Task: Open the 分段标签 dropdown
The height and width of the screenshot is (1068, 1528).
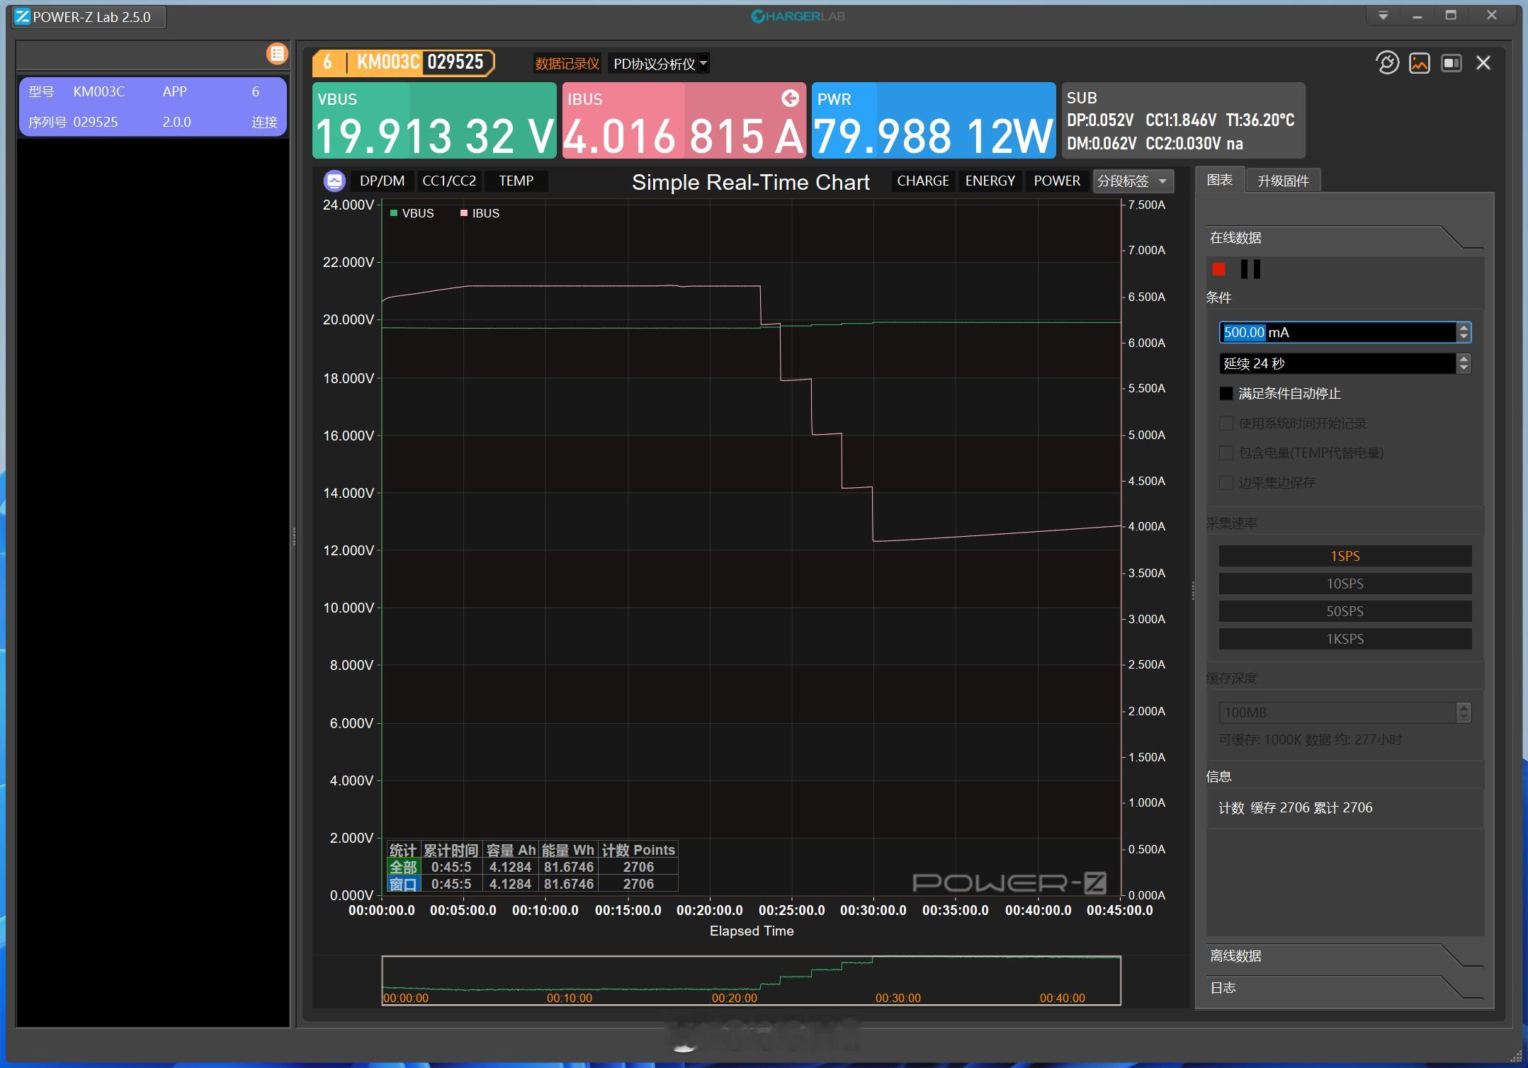Action: (x=1132, y=181)
